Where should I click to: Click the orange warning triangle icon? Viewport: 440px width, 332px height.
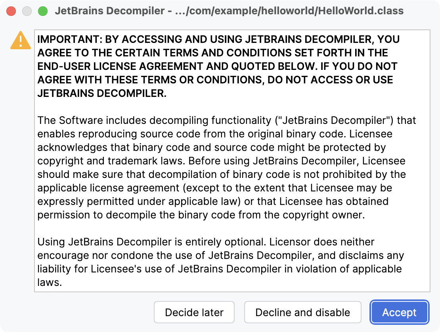coord(20,41)
